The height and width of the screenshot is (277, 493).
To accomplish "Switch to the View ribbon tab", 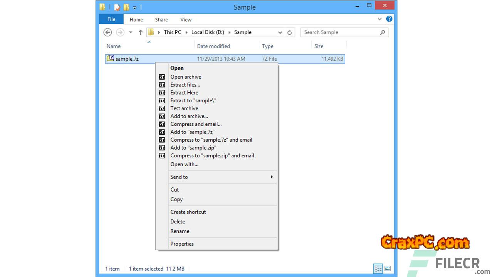I will tap(186, 20).
